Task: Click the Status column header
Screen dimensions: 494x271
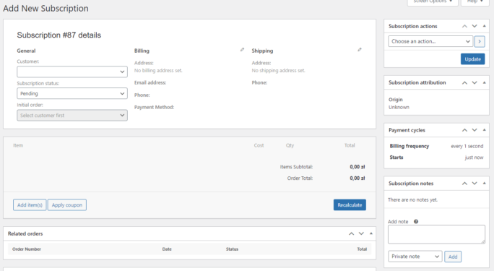Action: point(232,249)
